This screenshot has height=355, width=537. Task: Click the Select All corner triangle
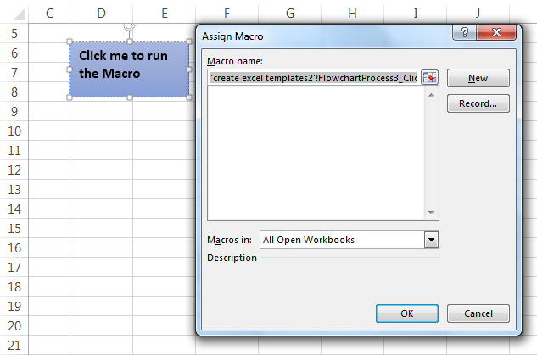pyautogui.click(x=19, y=14)
